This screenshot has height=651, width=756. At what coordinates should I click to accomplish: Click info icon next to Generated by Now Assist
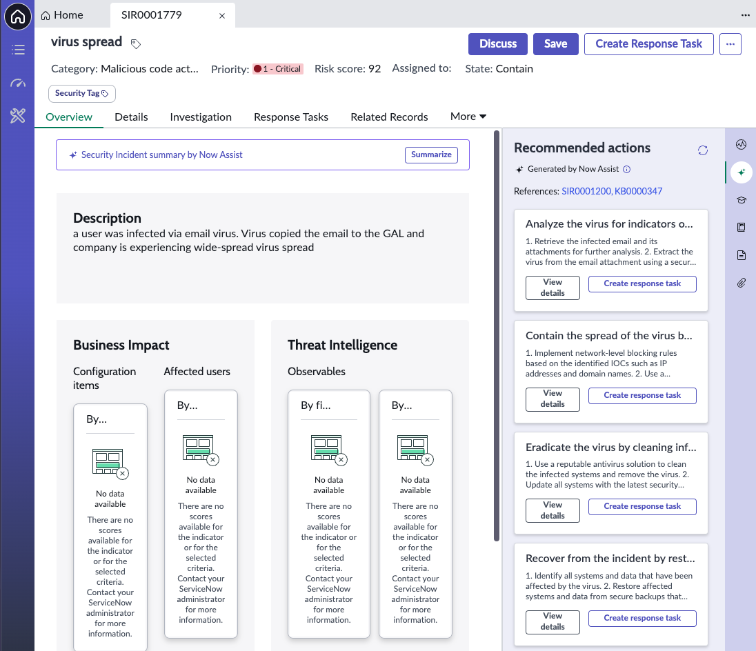627,169
